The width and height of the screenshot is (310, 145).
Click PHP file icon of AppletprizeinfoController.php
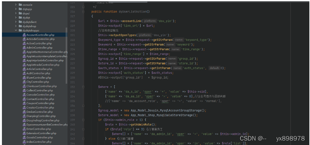pyautogui.click(x=24, y=61)
